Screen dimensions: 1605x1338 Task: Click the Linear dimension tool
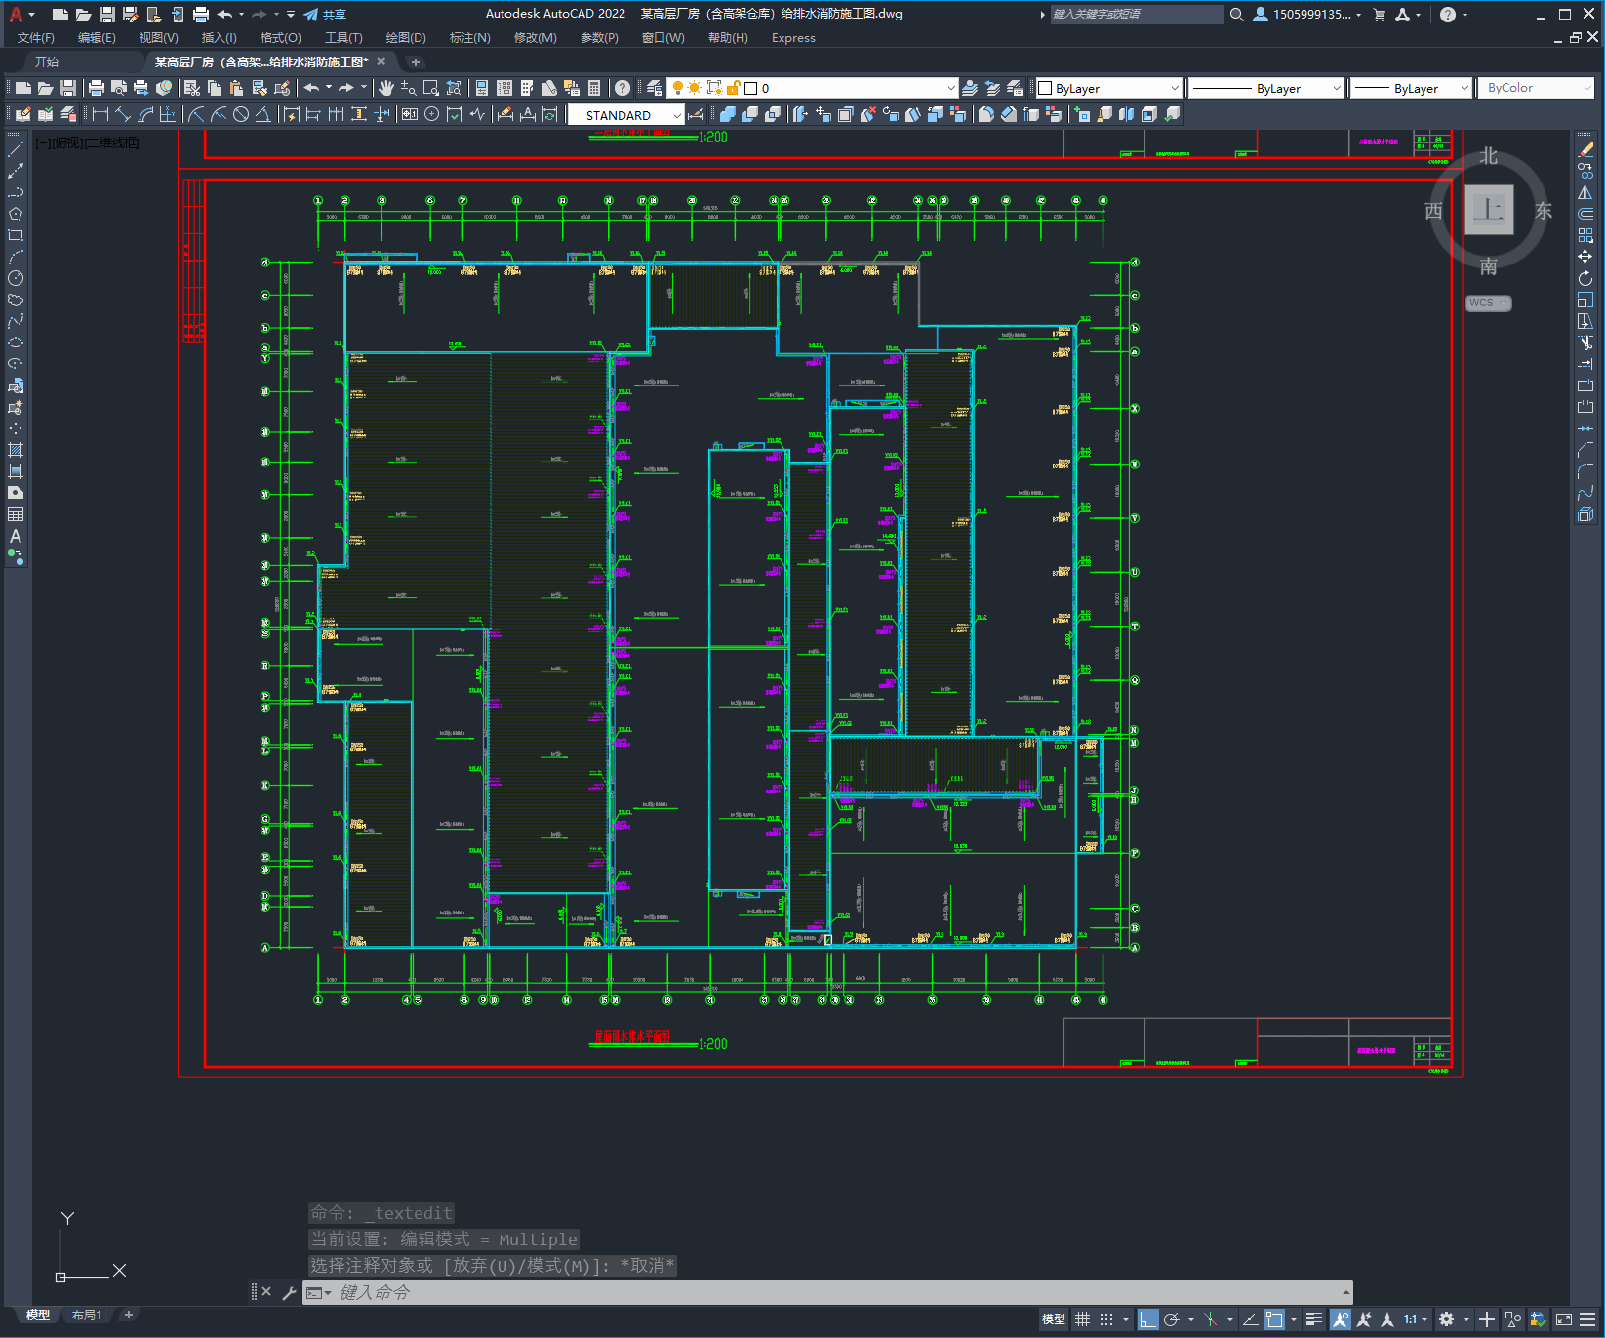point(100,114)
